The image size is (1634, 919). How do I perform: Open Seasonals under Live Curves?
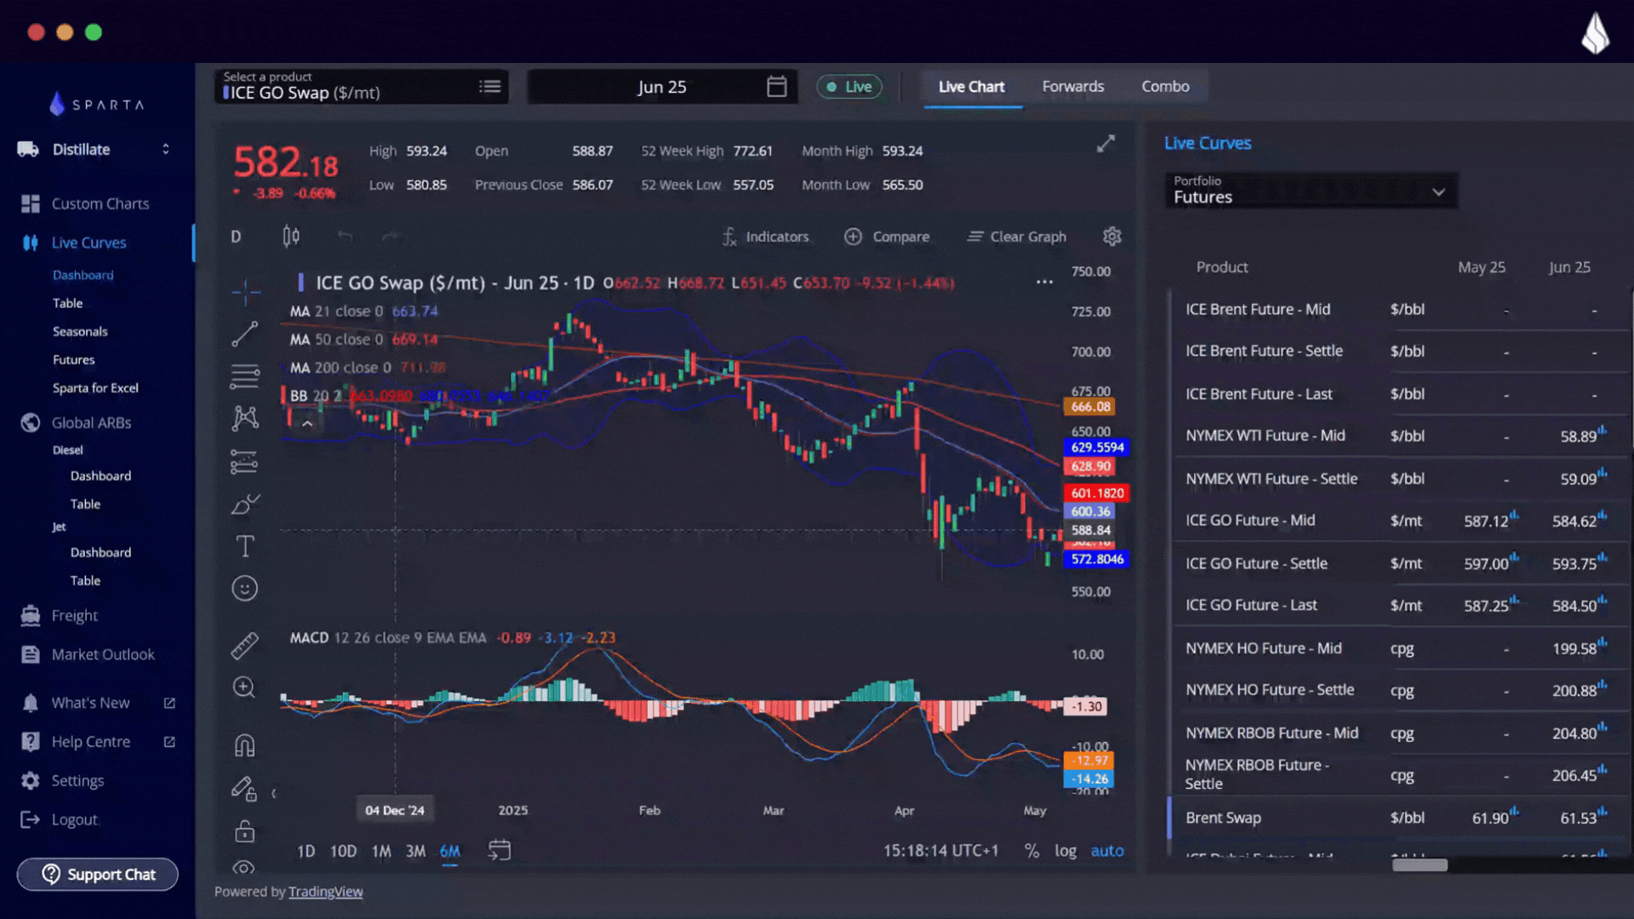tap(80, 332)
